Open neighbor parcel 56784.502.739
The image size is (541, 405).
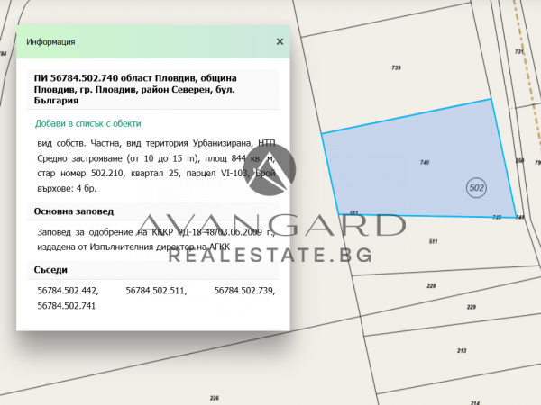244,291
